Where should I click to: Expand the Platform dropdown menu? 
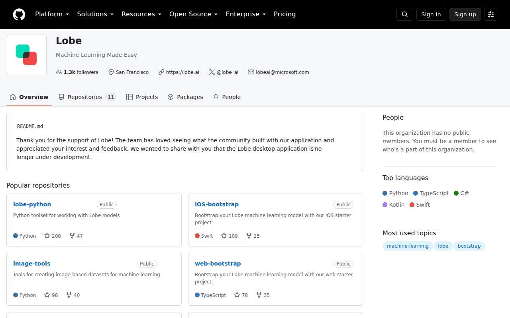pos(52,14)
